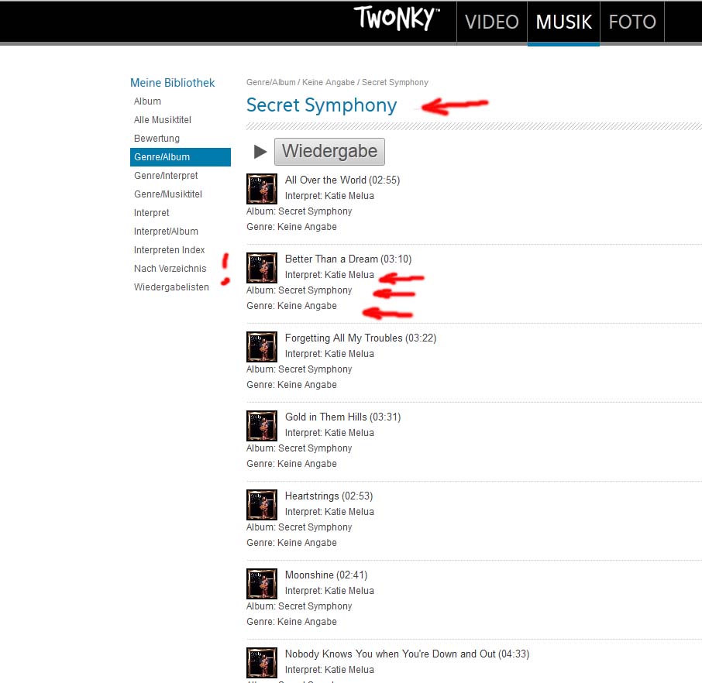Open the Moonshine track thumbnail
Viewport: 702px width, 683px height.
pyautogui.click(x=262, y=584)
